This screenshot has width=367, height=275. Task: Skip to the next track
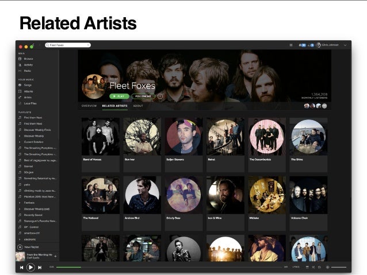(40, 268)
